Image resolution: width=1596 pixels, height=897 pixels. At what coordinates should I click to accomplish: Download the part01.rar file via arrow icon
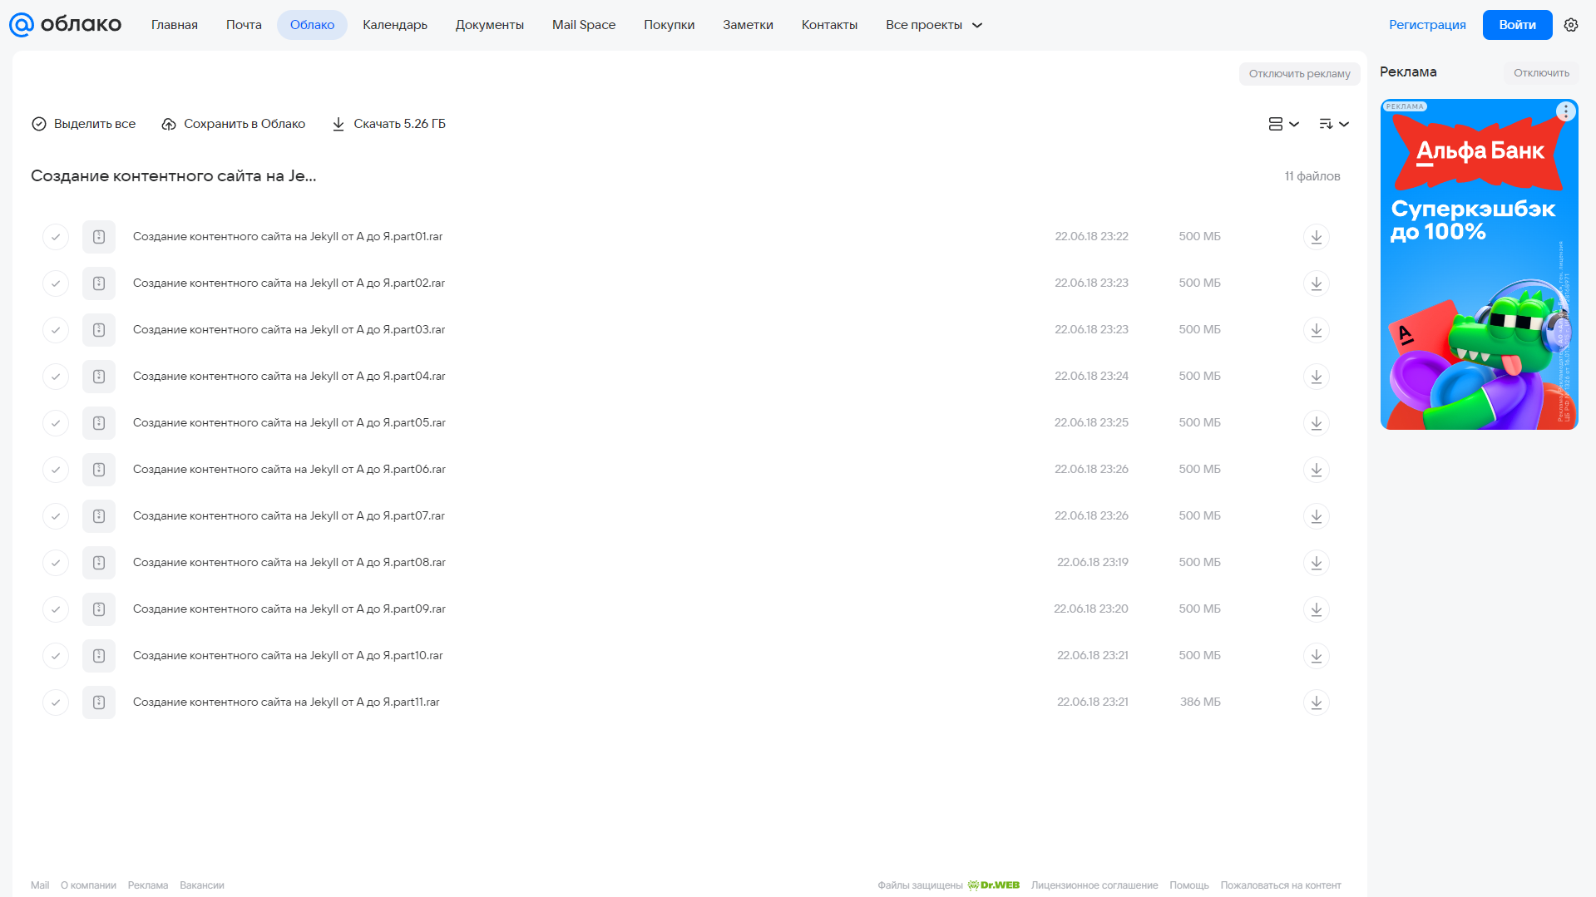[1316, 237]
